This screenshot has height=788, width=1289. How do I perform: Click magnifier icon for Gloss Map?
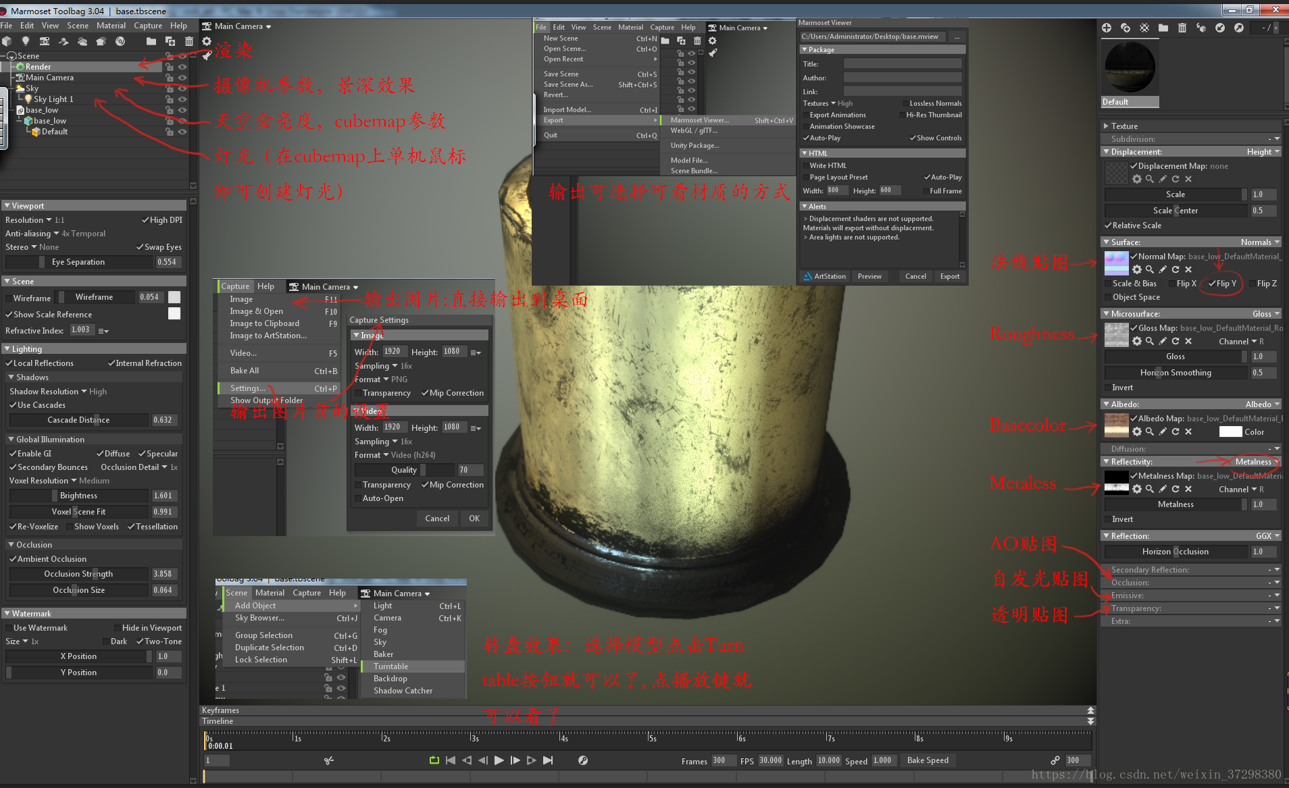[1150, 341]
